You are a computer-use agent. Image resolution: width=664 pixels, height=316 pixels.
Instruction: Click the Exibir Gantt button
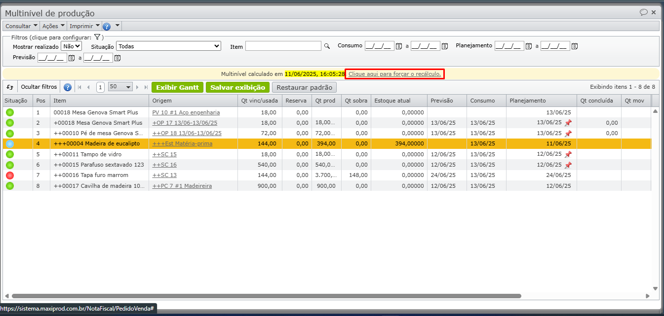[177, 87]
